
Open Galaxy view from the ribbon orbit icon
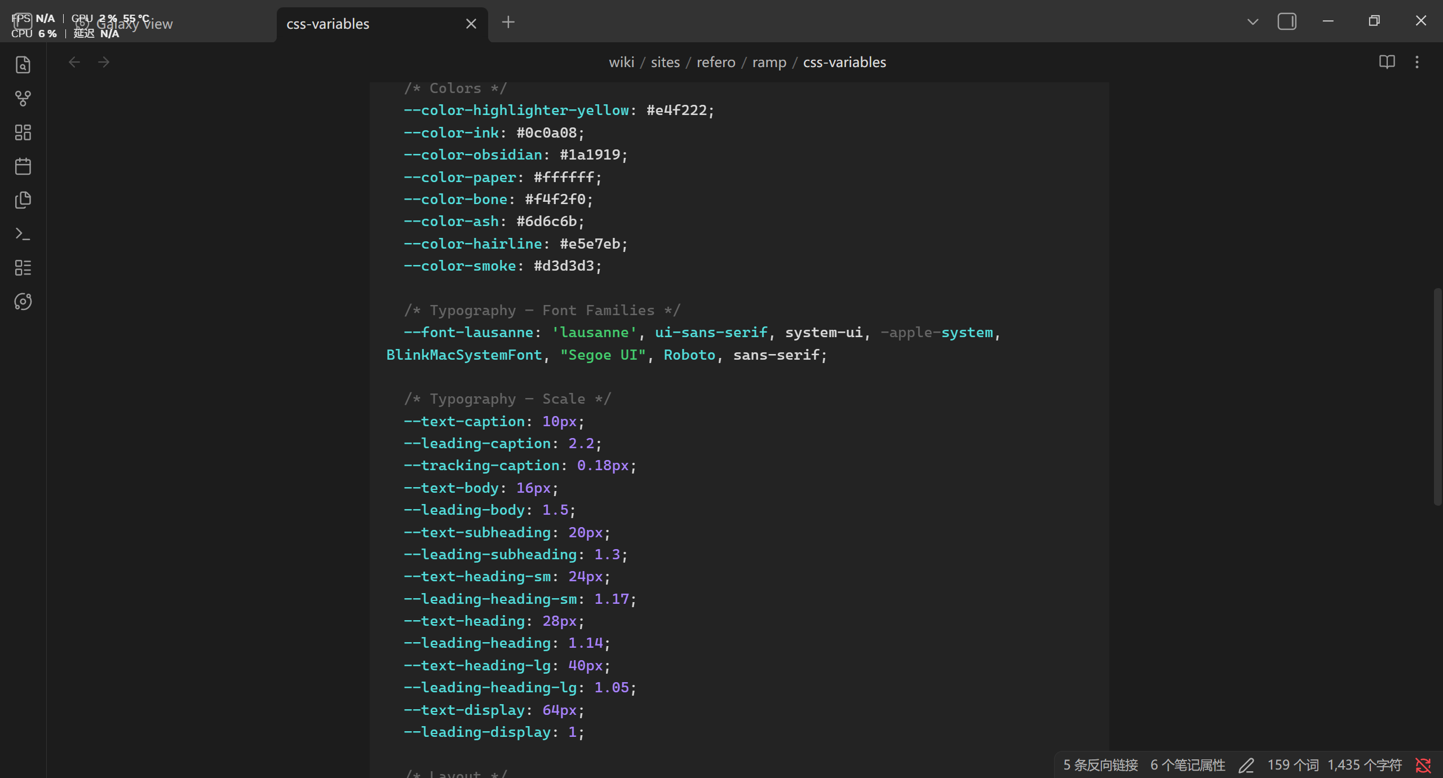[x=23, y=302]
